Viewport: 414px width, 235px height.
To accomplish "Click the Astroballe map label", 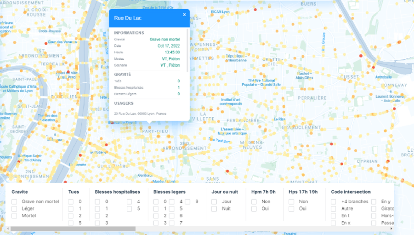I will click(383, 77).
